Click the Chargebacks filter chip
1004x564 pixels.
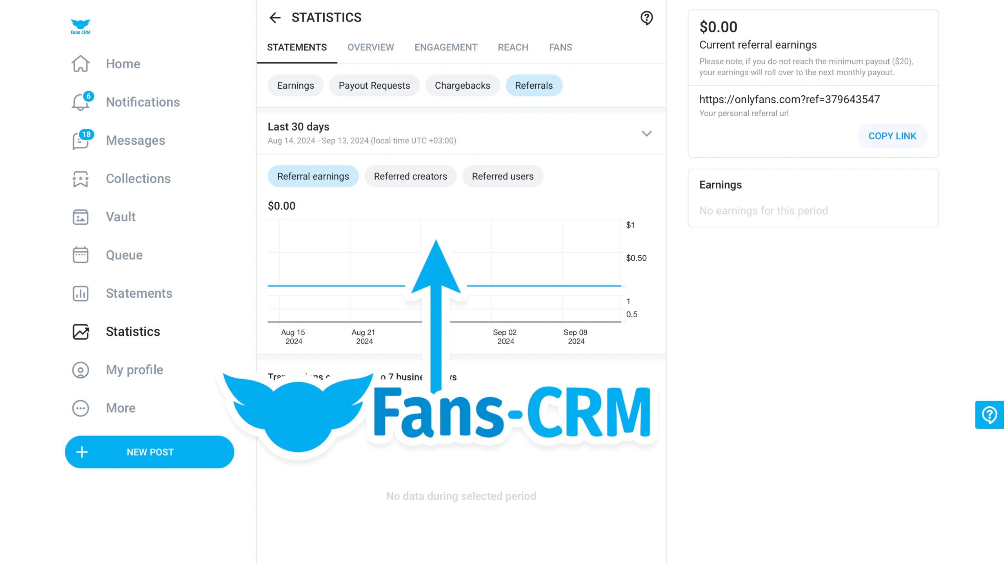click(463, 85)
